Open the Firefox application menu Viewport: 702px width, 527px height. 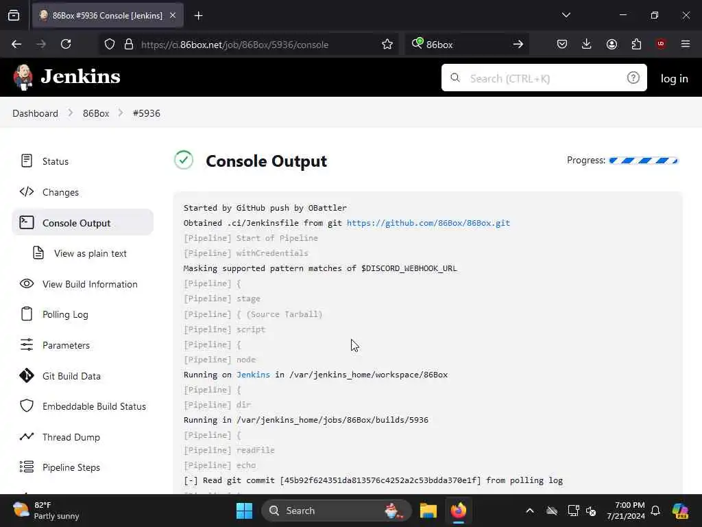[x=686, y=44]
